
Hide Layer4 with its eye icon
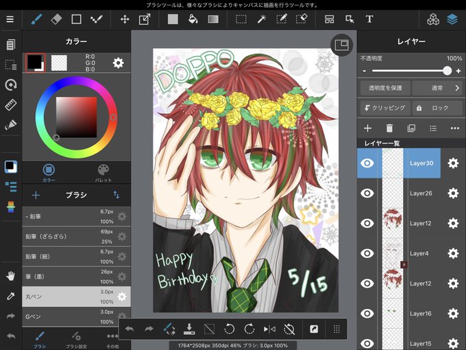click(367, 253)
